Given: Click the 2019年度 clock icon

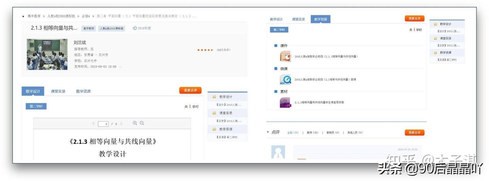Looking at the screenshot, I should (x=135, y=28).
